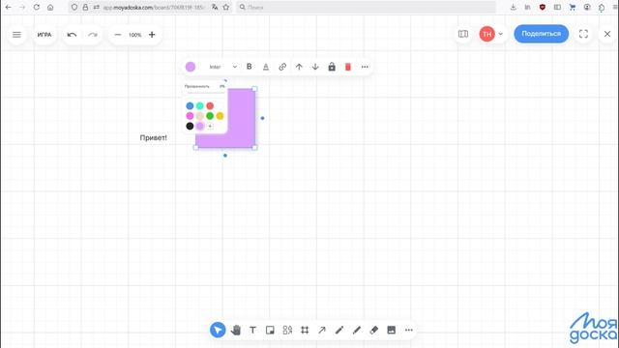The image size is (619, 348).
Task: Open more options in shape toolbar
Action: (x=365, y=67)
